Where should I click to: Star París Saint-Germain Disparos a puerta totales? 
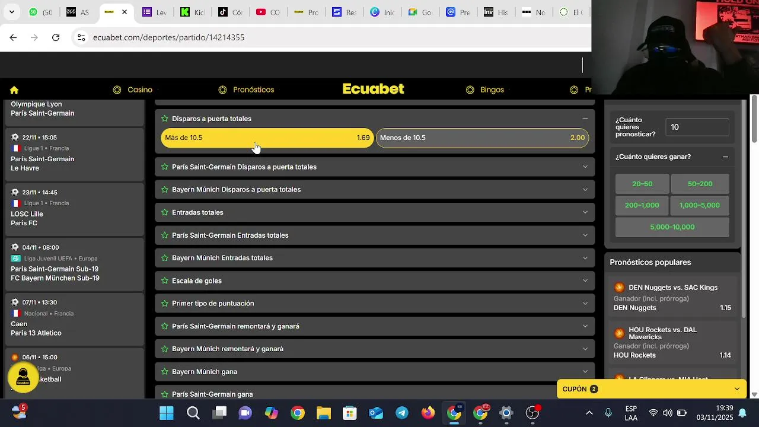click(165, 167)
